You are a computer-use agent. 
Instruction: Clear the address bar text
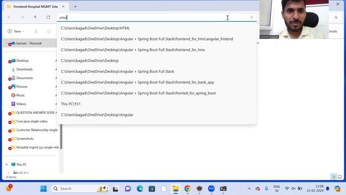coord(251,17)
